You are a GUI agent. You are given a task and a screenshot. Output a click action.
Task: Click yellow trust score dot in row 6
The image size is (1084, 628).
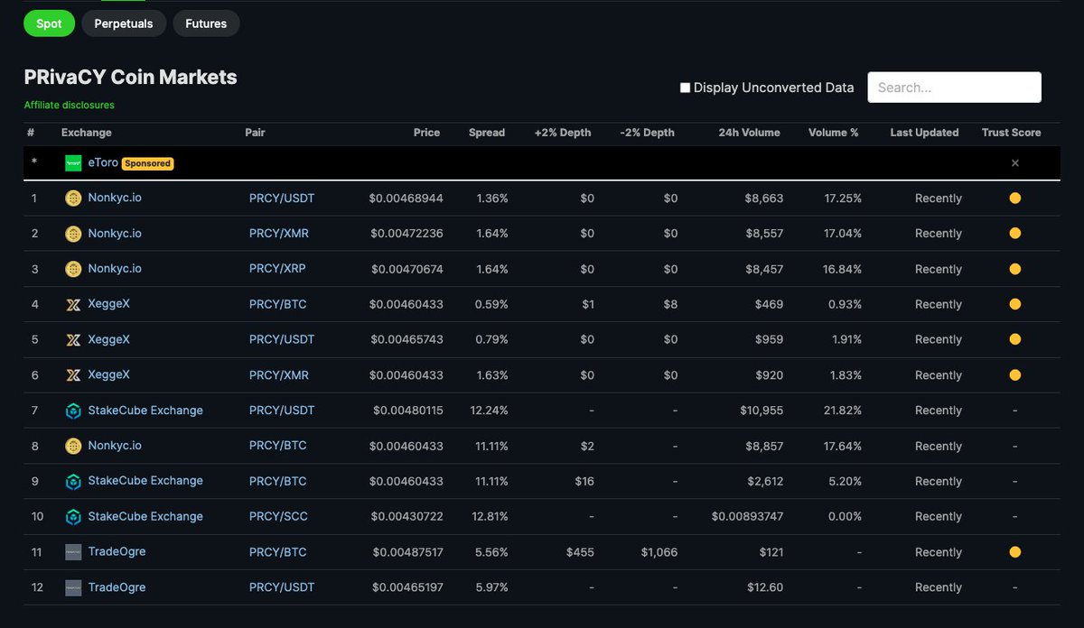pos(1014,375)
